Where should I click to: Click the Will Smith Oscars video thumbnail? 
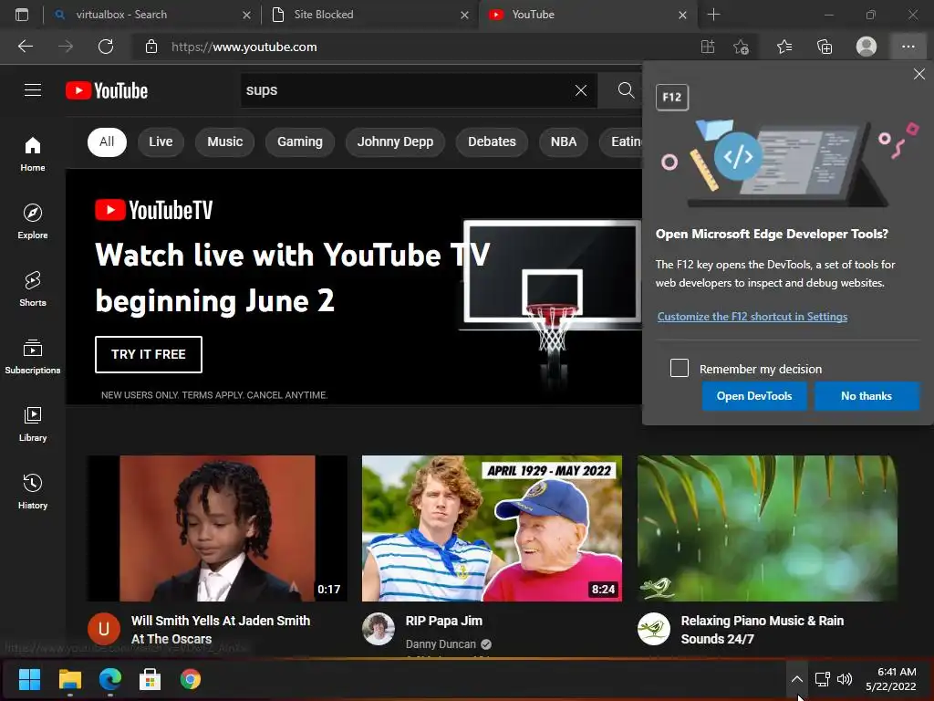(x=217, y=528)
